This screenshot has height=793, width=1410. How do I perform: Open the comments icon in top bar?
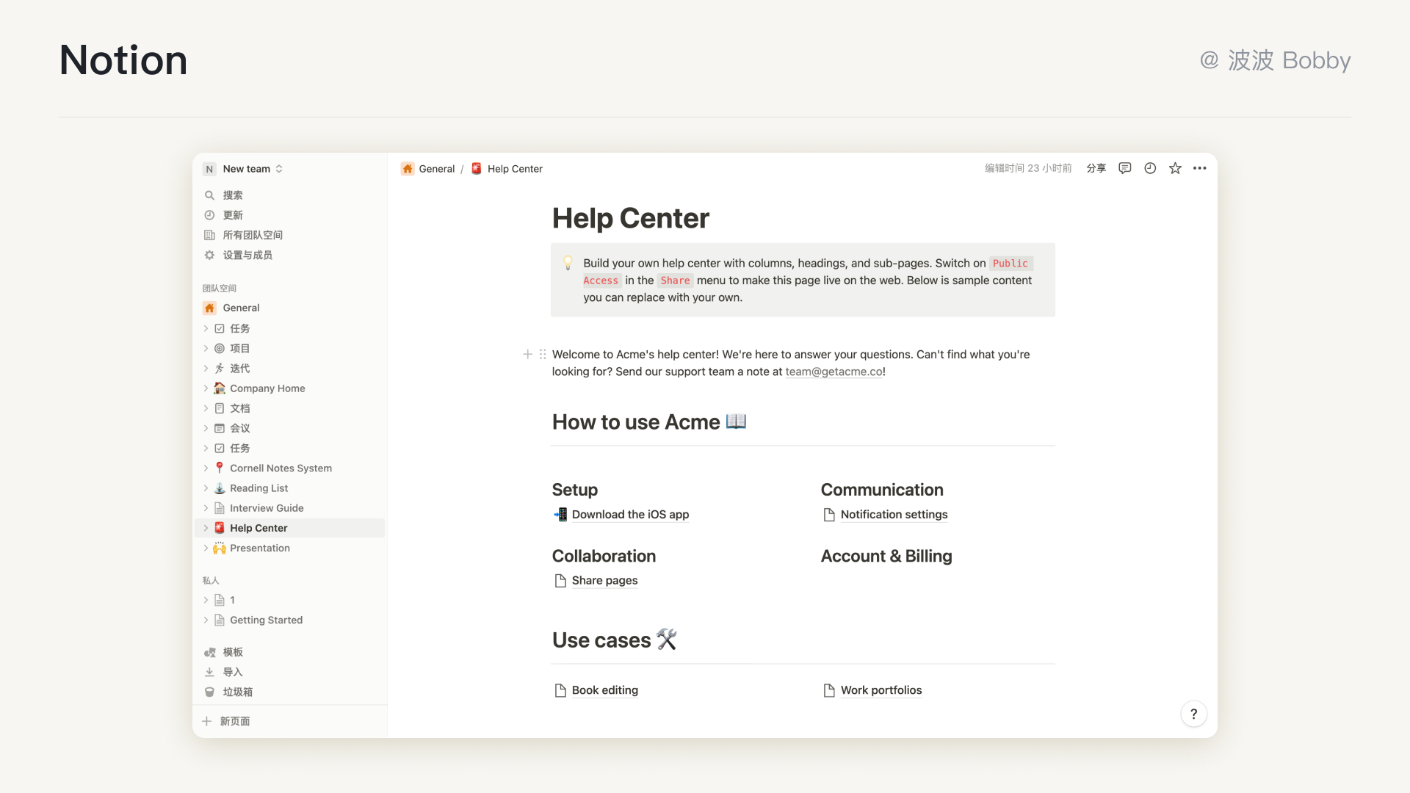pos(1124,168)
